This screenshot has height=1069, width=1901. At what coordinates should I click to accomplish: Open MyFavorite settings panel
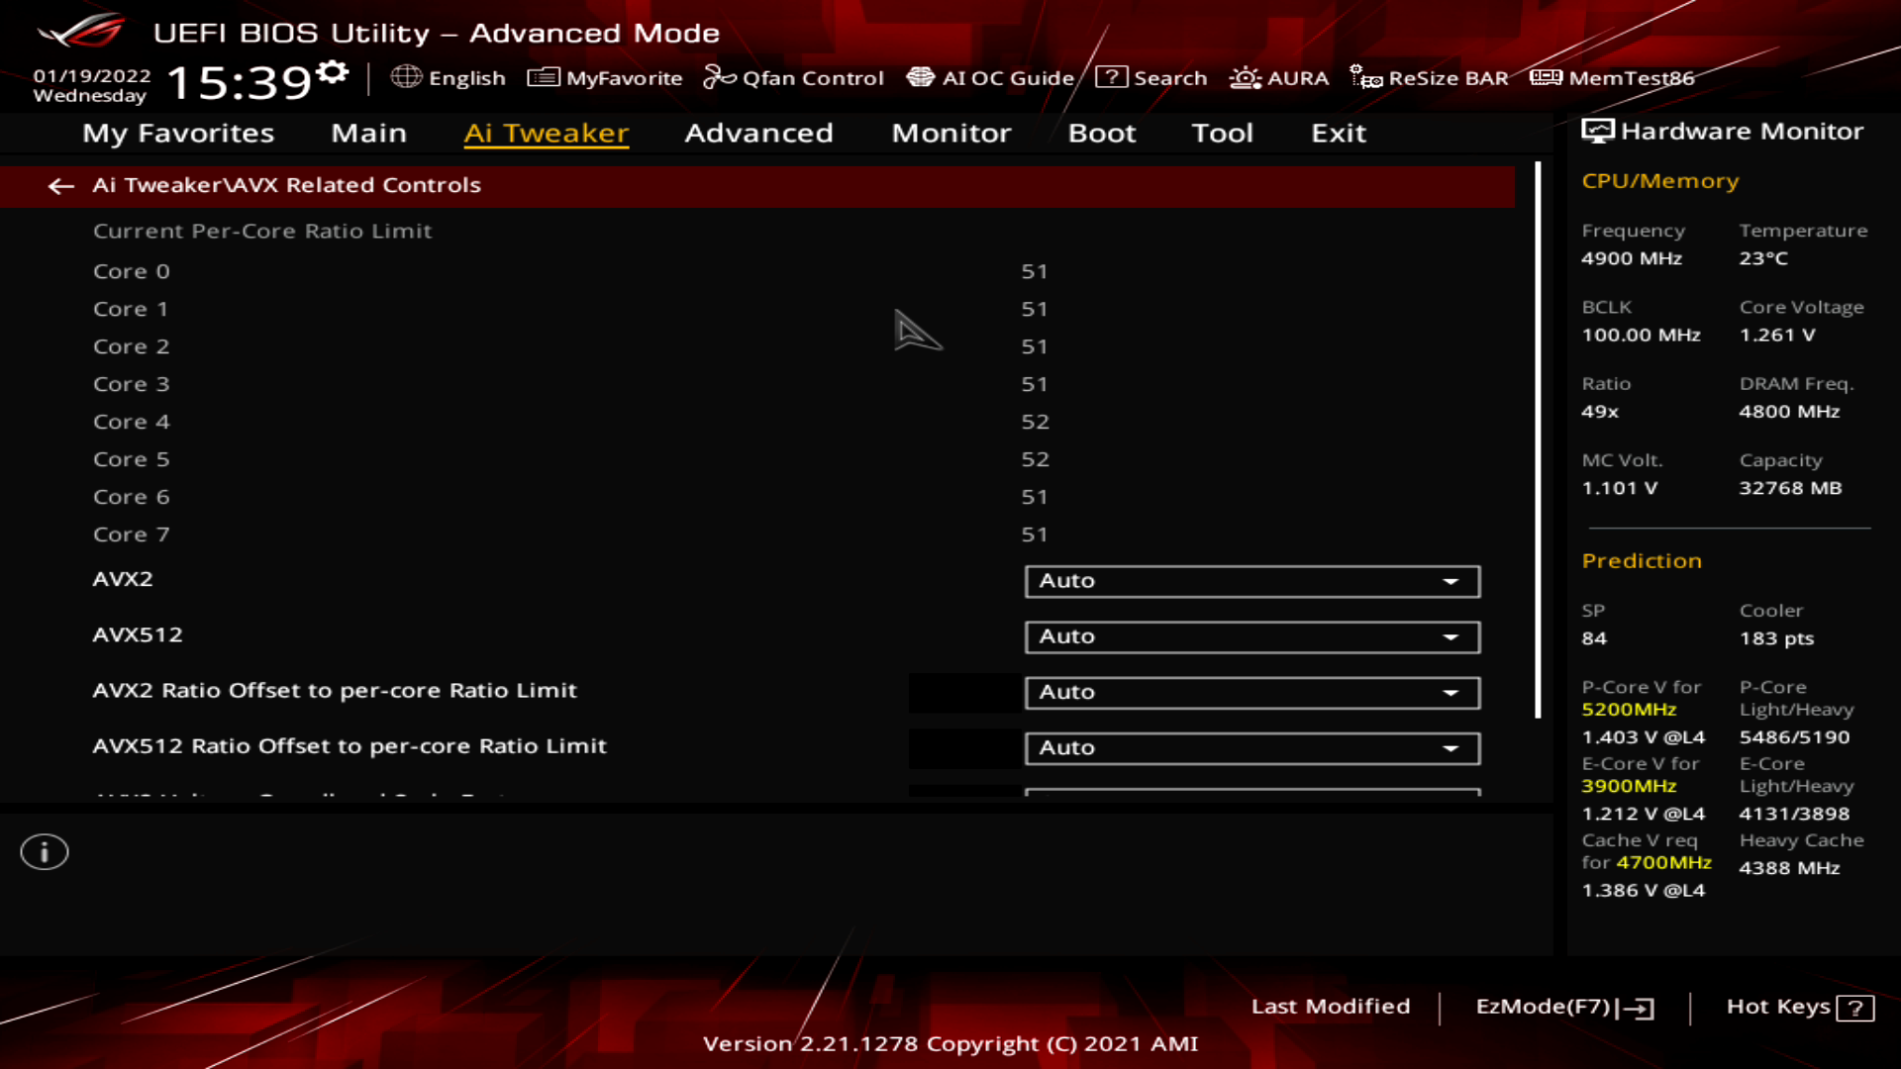605,78
